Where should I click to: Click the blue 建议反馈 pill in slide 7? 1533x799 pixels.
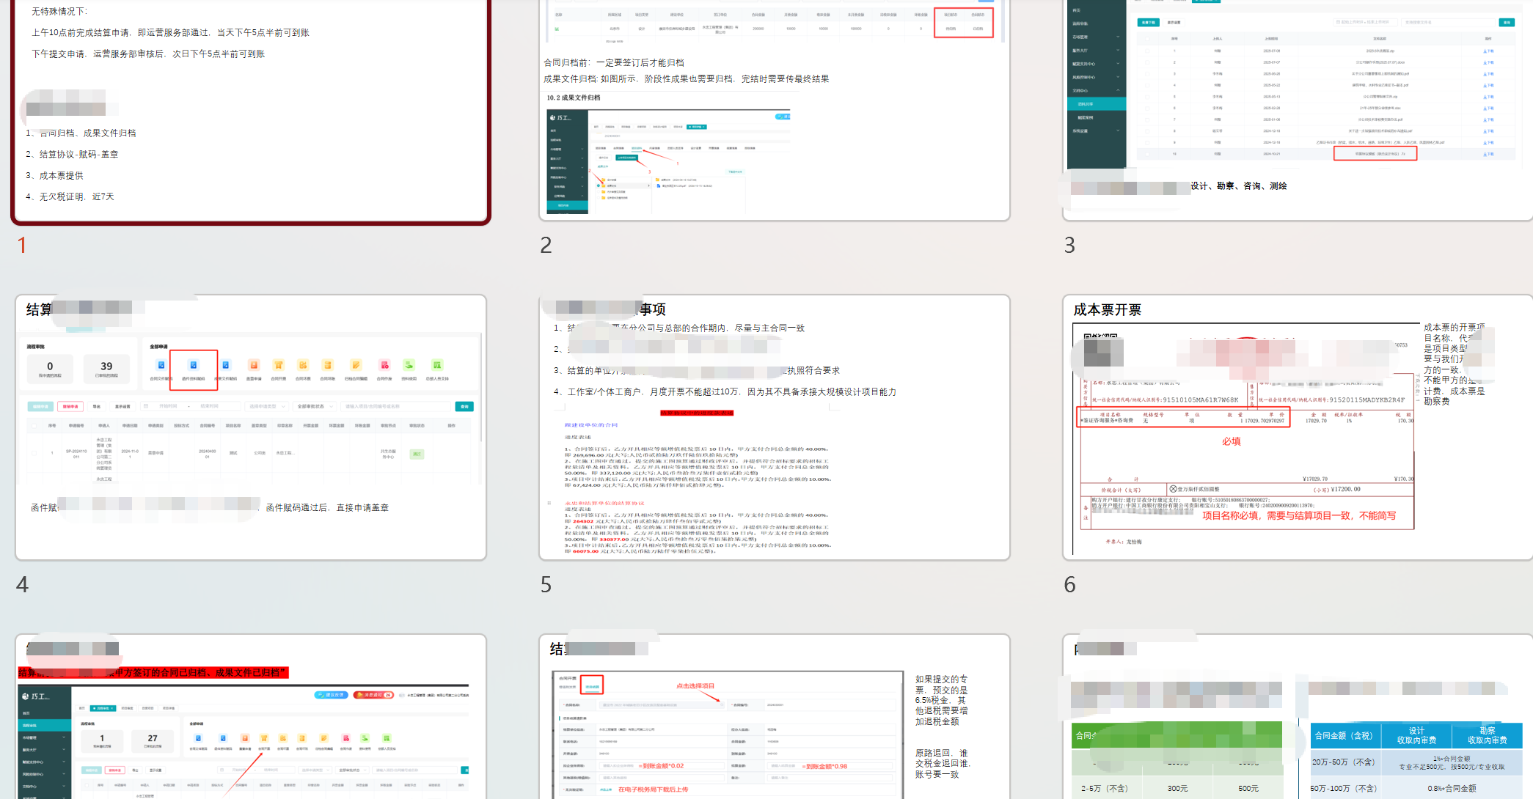click(x=331, y=695)
